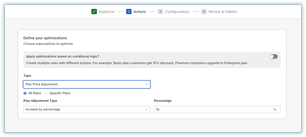
Task: Click the 'Type' field label
Action: pyautogui.click(x=27, y=76)
